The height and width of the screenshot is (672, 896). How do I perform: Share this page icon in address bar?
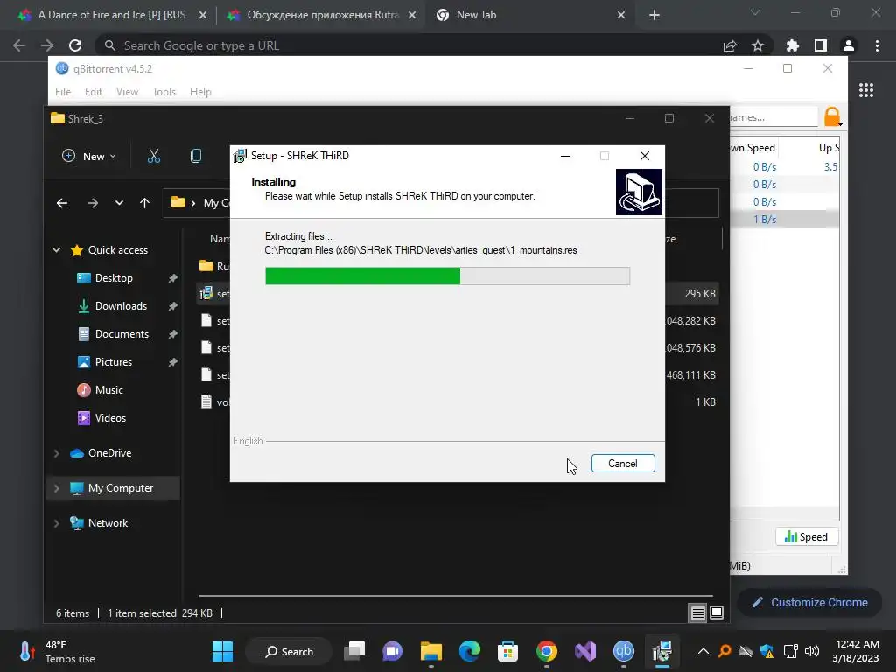pyautogui.click(x=730, y=45)
